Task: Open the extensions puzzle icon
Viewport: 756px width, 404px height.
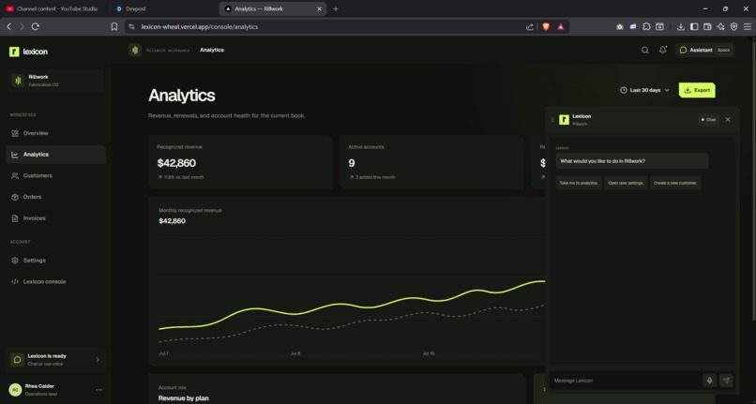Action: pyautogui.click(x=646, y=27)
